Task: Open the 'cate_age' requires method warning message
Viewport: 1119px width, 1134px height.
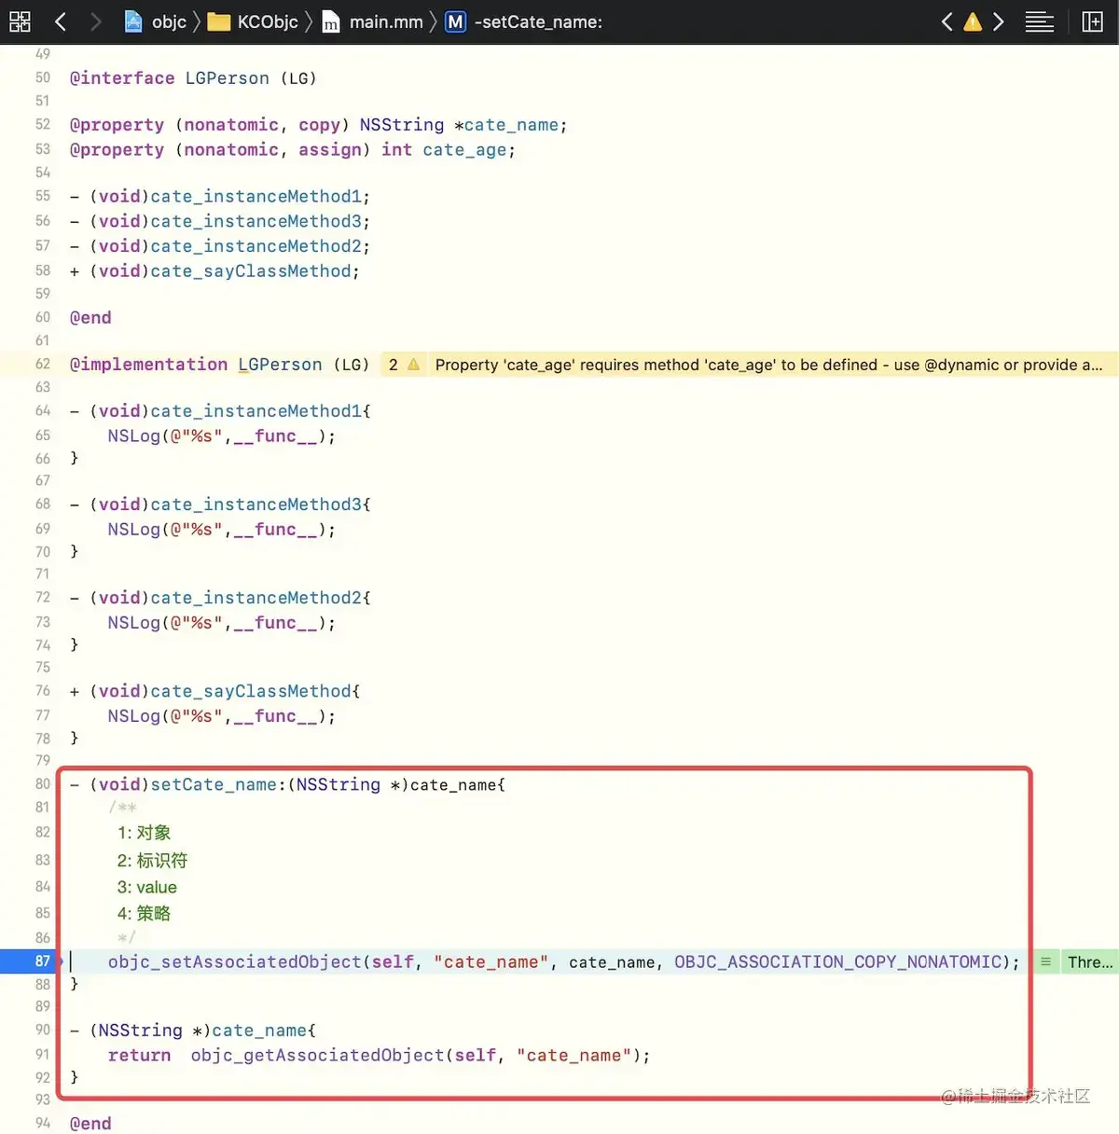Action: point(768,365)
